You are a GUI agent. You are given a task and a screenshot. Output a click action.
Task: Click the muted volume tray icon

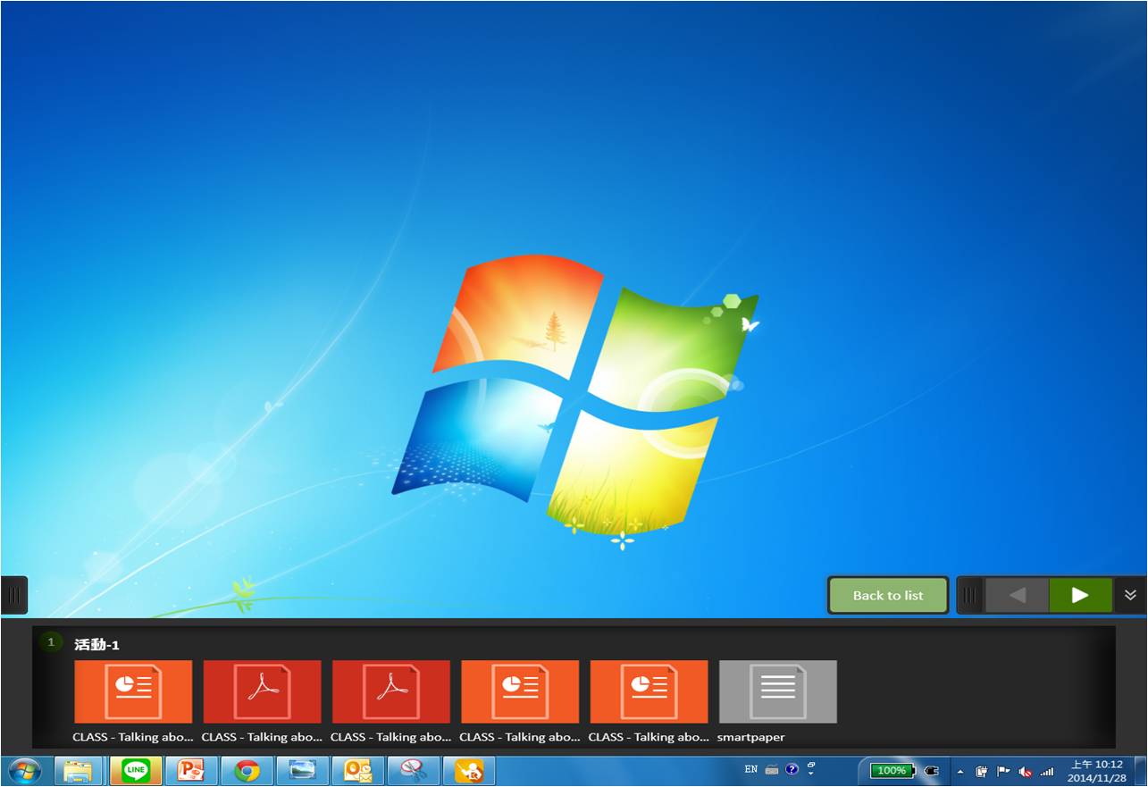[1025, 772]
